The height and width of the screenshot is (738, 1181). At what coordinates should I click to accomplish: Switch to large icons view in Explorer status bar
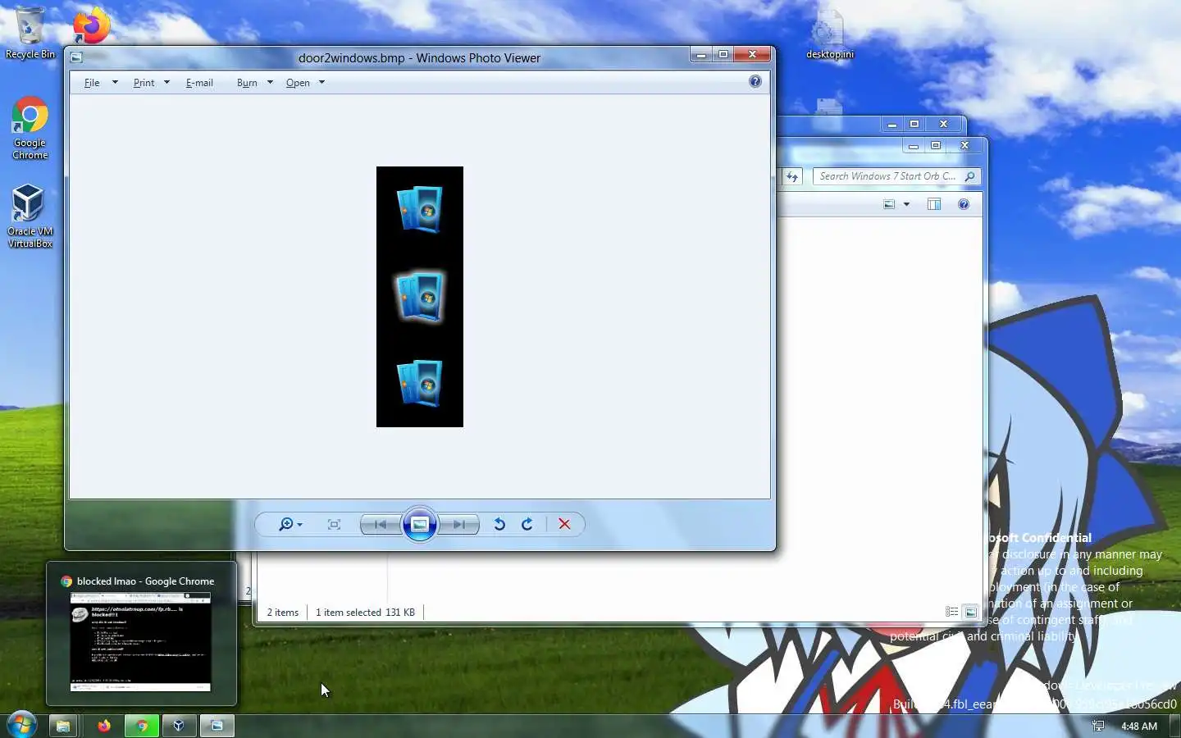point(970,612)
